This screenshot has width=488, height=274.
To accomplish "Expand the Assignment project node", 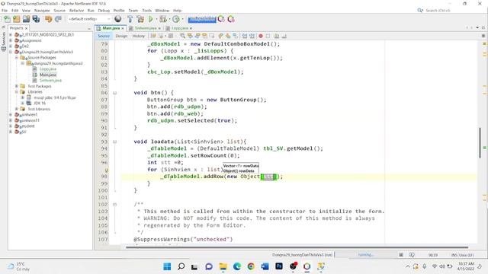I will tap(11, 40).
